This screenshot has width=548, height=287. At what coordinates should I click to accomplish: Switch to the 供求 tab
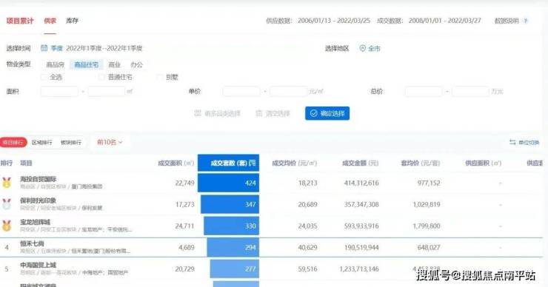[50, 21]
